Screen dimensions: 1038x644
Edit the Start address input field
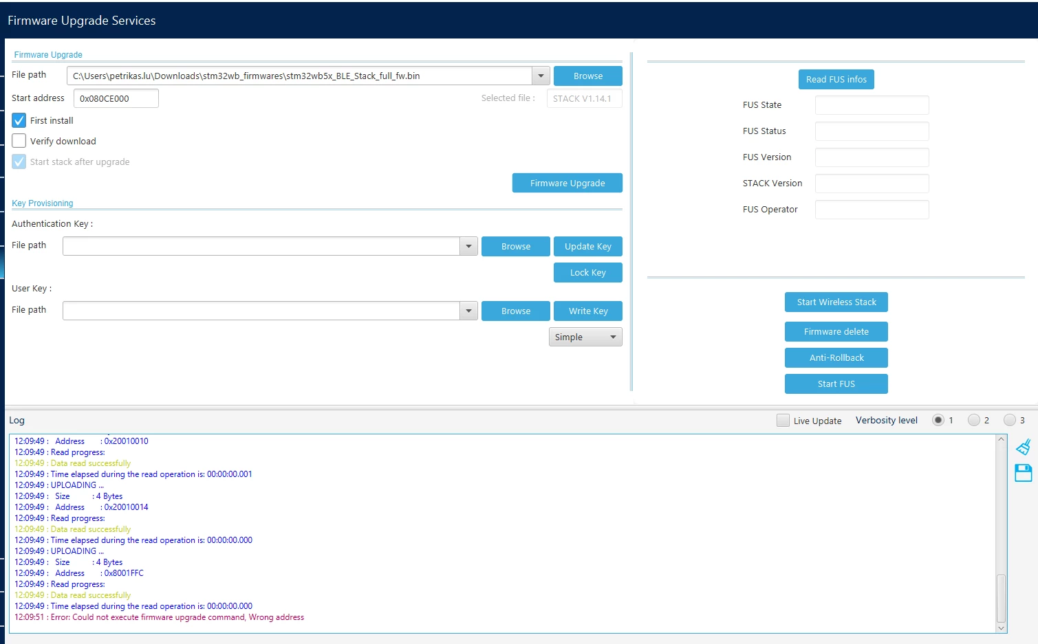click(x=116, y=98)
